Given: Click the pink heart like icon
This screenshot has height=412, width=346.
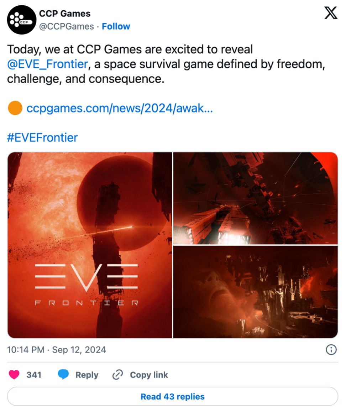Looking at the screenshot, I should (x=14, y=374).
